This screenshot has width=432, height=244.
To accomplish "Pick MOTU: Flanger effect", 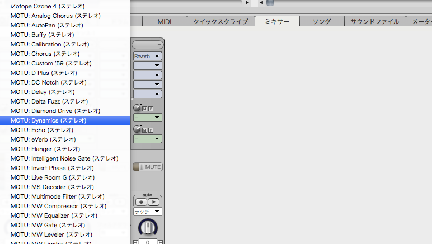I will click(65, 149).
